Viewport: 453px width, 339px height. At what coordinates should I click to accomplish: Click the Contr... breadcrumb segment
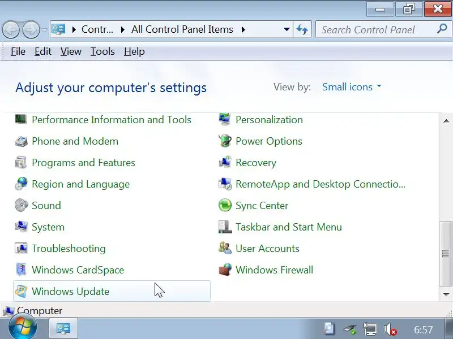[97, 29]
